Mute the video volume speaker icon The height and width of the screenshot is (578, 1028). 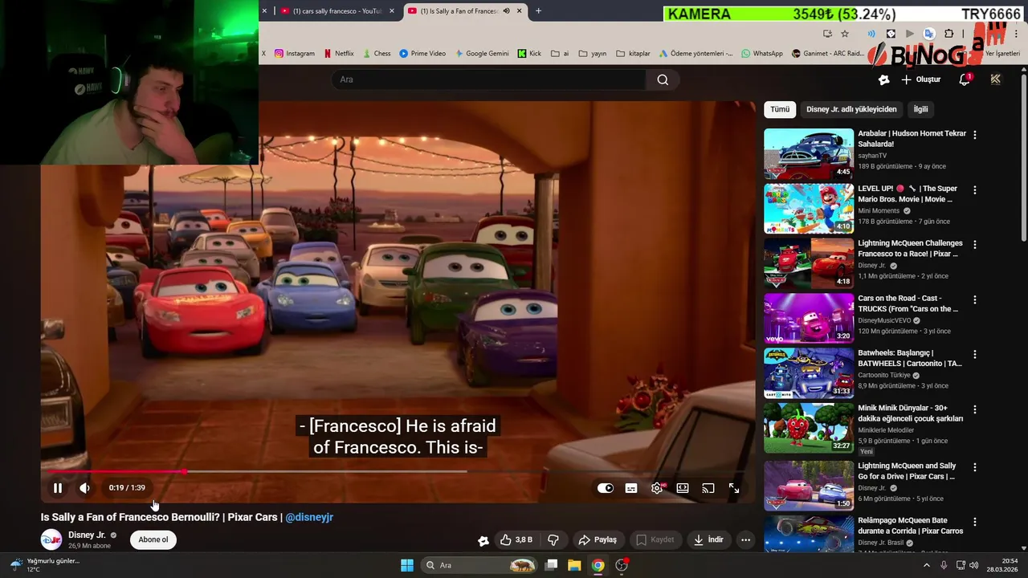84,488
